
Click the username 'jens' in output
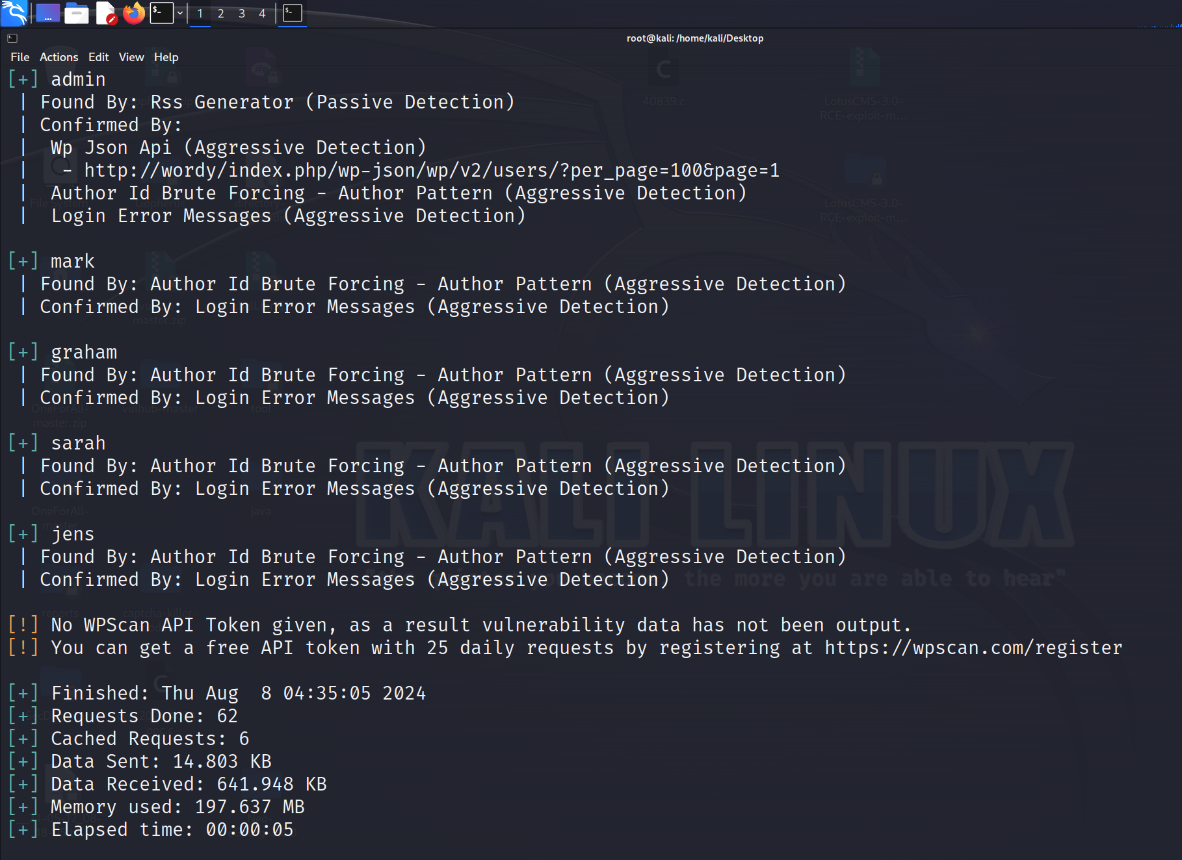pos(73,534)
